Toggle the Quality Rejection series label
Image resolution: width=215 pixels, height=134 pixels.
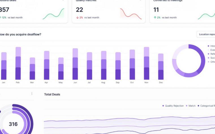tap(174, 106)
